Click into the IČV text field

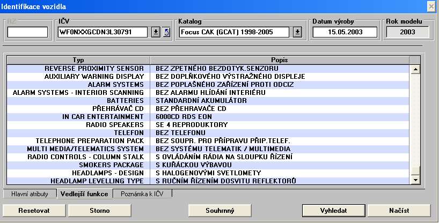[102, 32]
